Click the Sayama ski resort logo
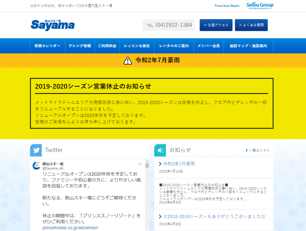This screenshot has height=231, width=306. click(x=53, y=25)
